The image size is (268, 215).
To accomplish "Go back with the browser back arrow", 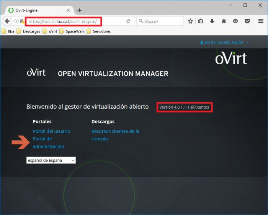I will tap(7, 21).
